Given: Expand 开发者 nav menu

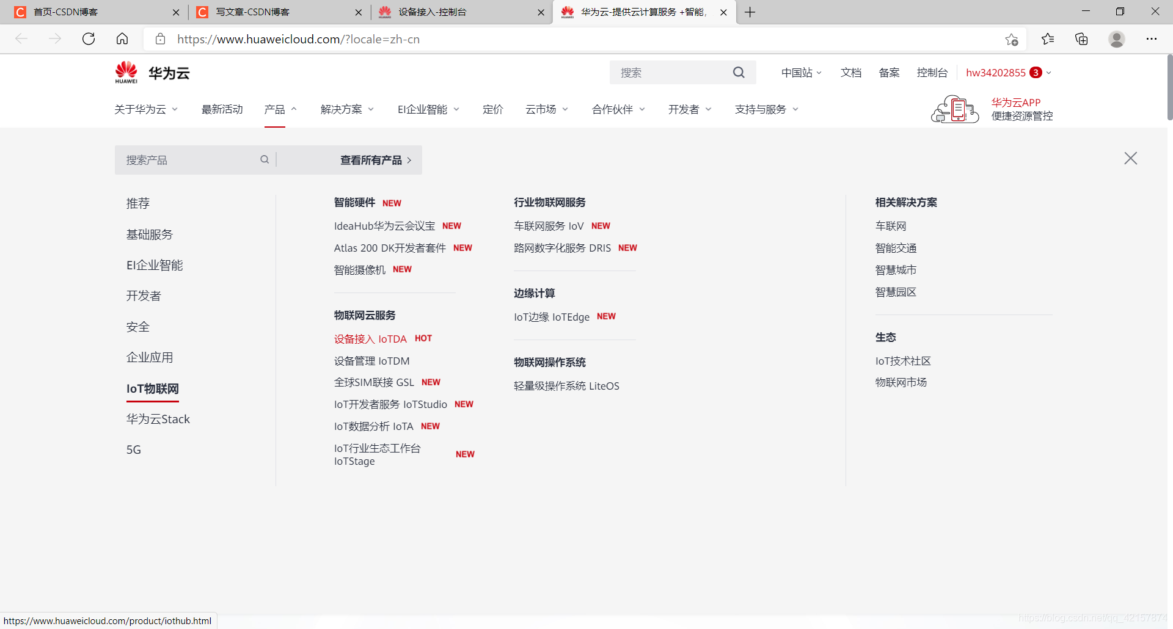Looking at the screenshot, I should click(690, 109).
